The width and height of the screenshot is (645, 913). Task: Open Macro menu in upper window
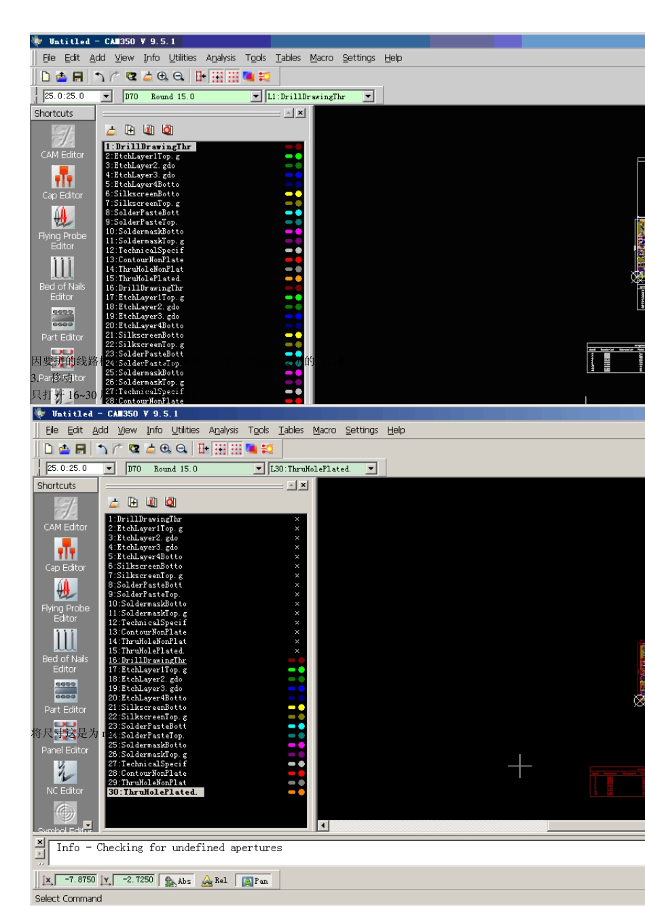coord(321,58)
